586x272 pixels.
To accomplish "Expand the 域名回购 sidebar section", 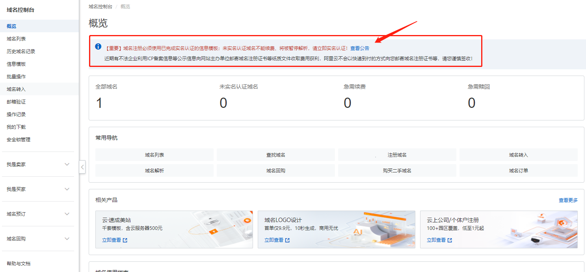I will point(67,239).
